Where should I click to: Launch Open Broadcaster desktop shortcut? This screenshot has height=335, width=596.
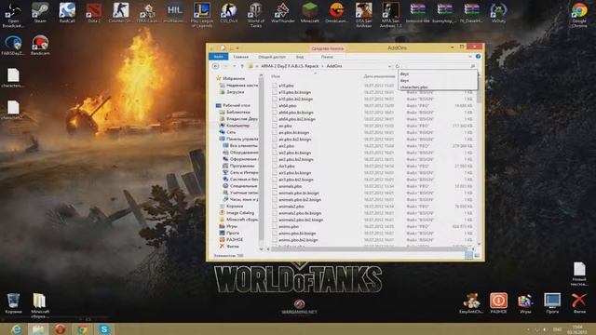click(x=13, y=15)
